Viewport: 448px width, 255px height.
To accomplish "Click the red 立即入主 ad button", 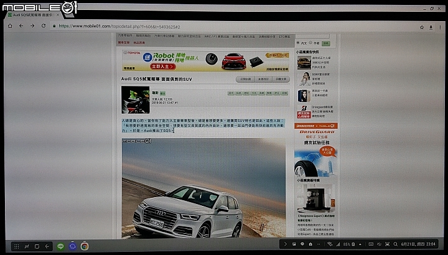I will 162,67.
